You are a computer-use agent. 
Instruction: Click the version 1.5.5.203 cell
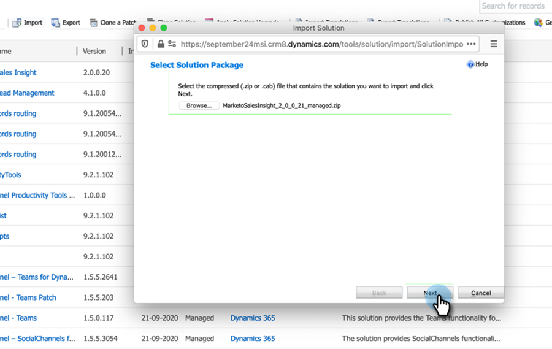coord(98,297)
